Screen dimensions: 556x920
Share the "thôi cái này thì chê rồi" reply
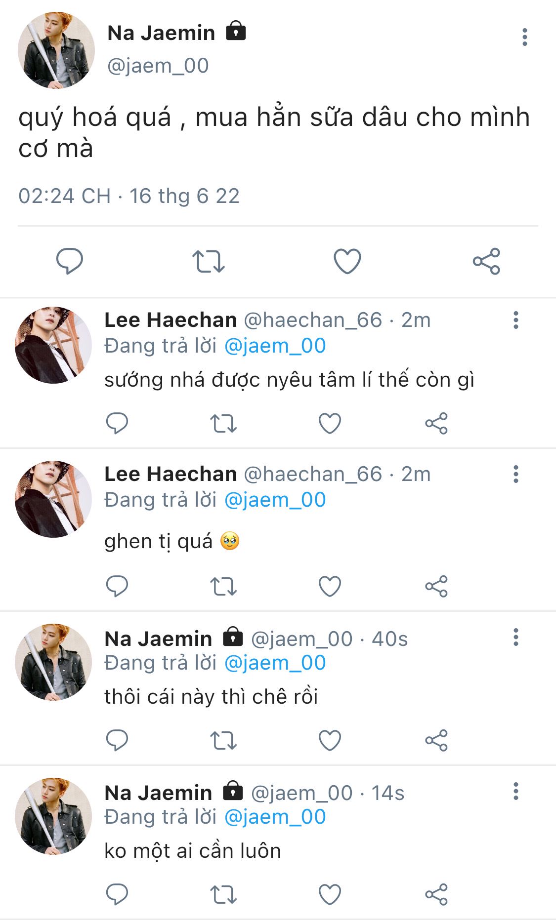point(436,740)
